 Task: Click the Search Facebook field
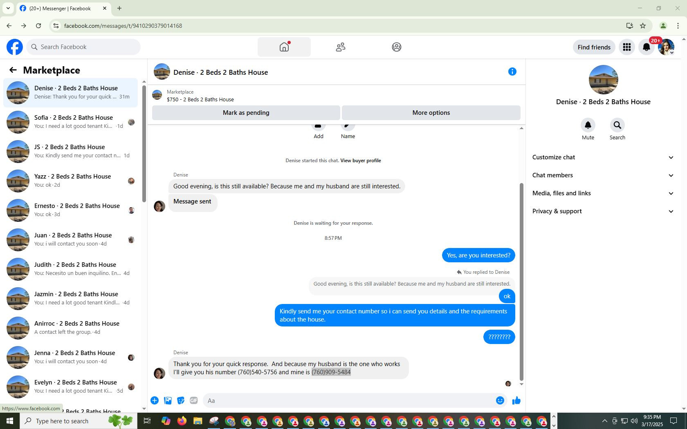click(84, 47)
